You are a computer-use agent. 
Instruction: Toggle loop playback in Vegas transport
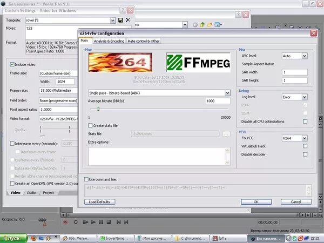[x=76, y=222]
